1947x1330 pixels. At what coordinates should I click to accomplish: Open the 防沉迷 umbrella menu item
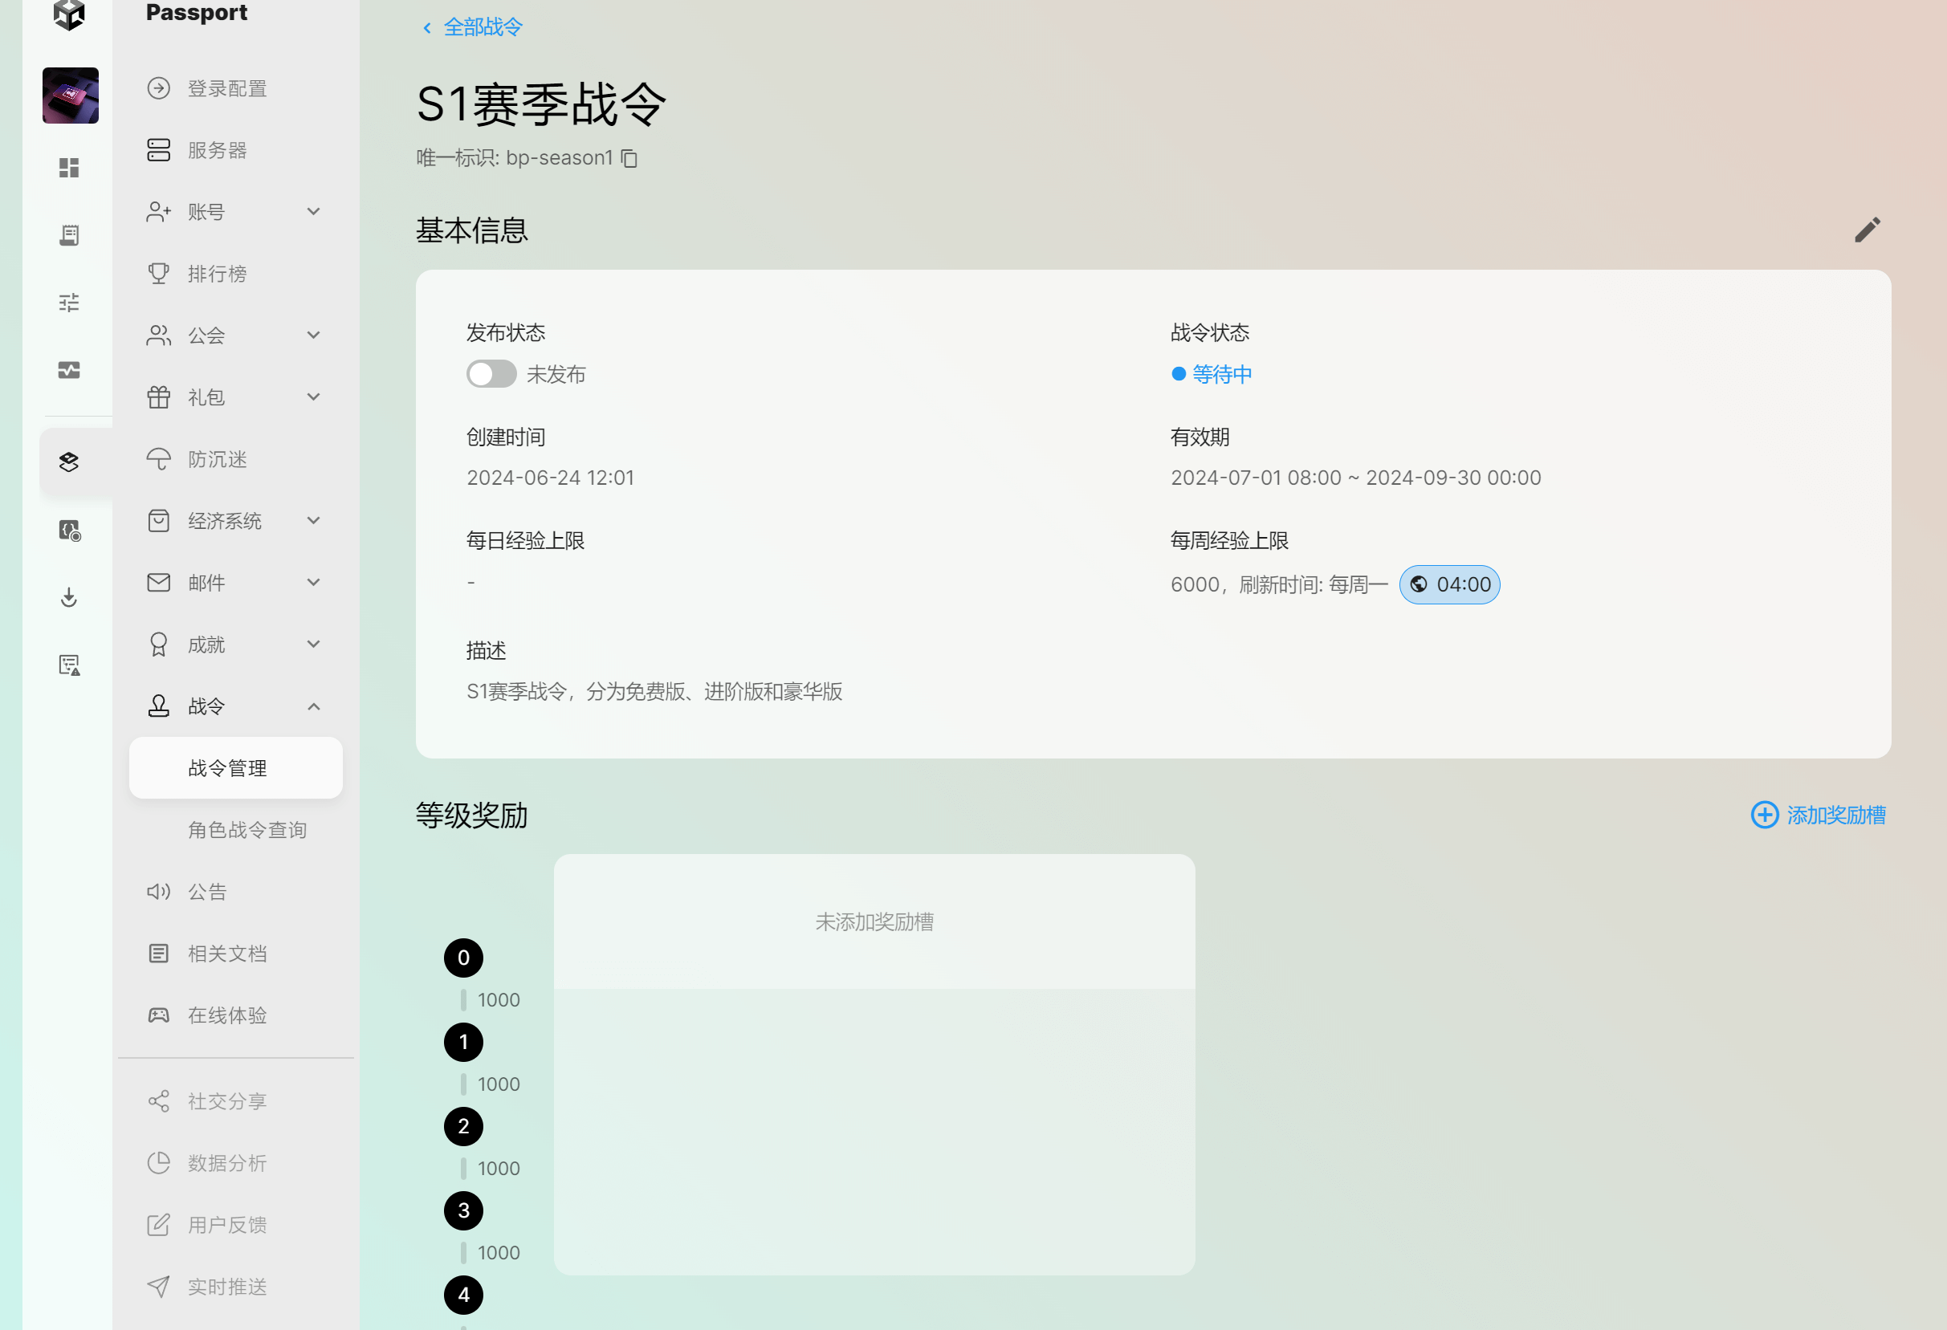click(x=216, y=459)
